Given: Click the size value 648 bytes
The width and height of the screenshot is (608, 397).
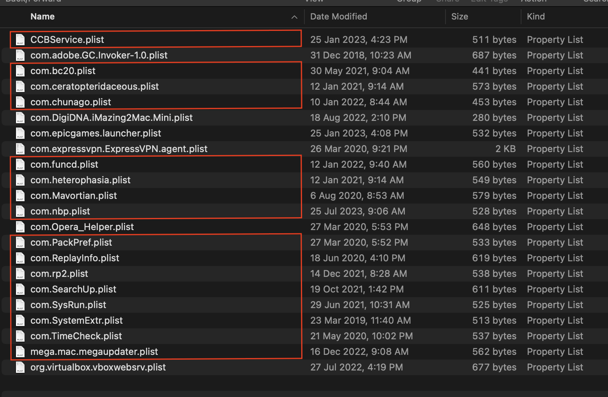Looking at the screenshot, I should click(x=494, y=227).
